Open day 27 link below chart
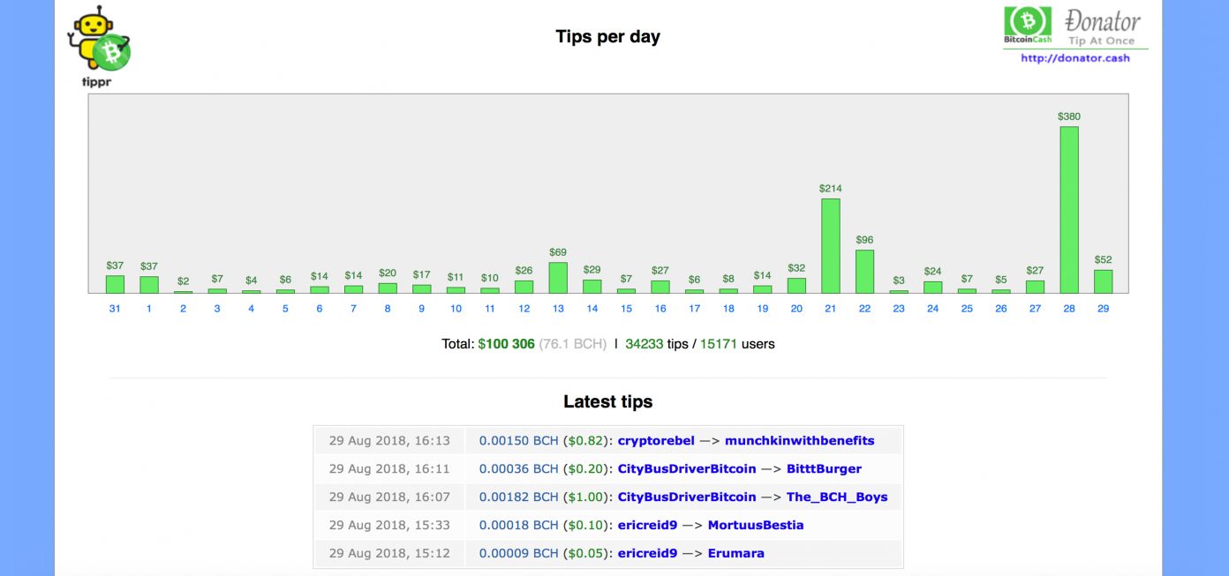Viewport: 1229px width, 576px height. tap(1035, 309)
